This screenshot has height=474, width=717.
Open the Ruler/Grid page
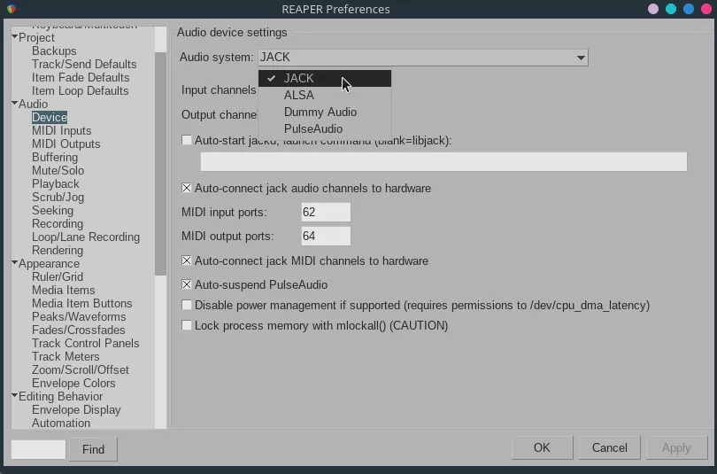click(58, 276)
